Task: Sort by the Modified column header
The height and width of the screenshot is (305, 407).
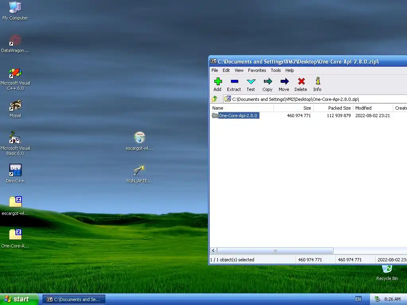Action: [x=373, y=108]
